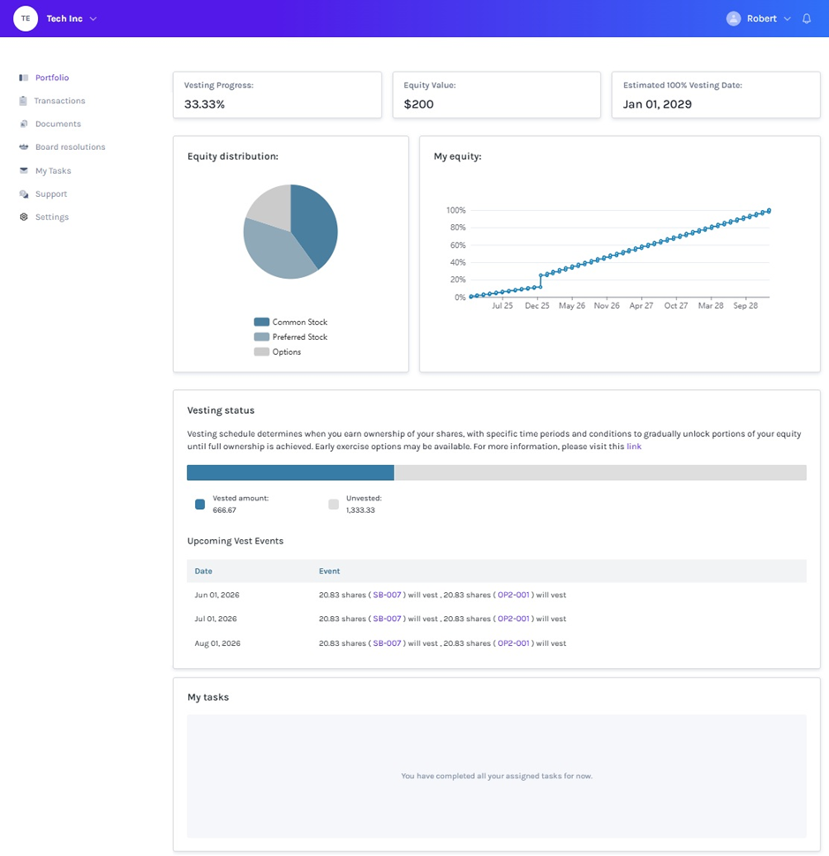
Task: Click the Support chat bubbles icon
Action: pyautogui.click(x=24, y=194)
